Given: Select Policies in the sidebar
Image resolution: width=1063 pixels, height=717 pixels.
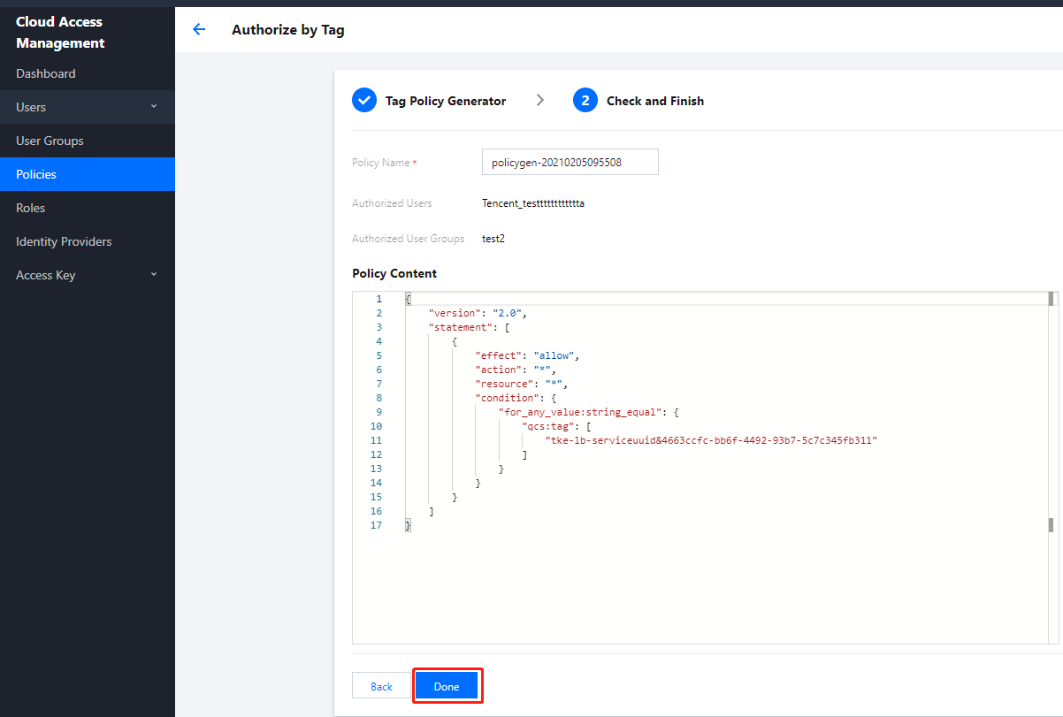Looking at the screenshot, I should tap(36, 174).
